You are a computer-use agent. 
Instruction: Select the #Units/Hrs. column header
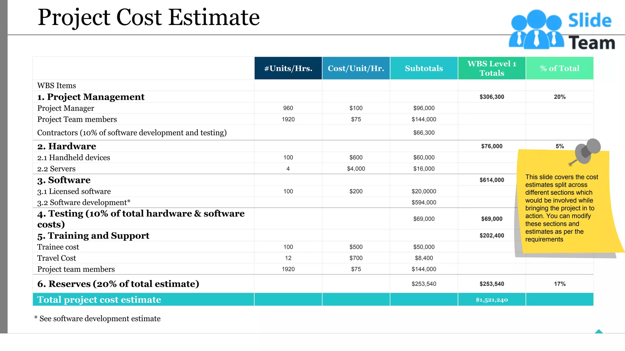point(288,68)
